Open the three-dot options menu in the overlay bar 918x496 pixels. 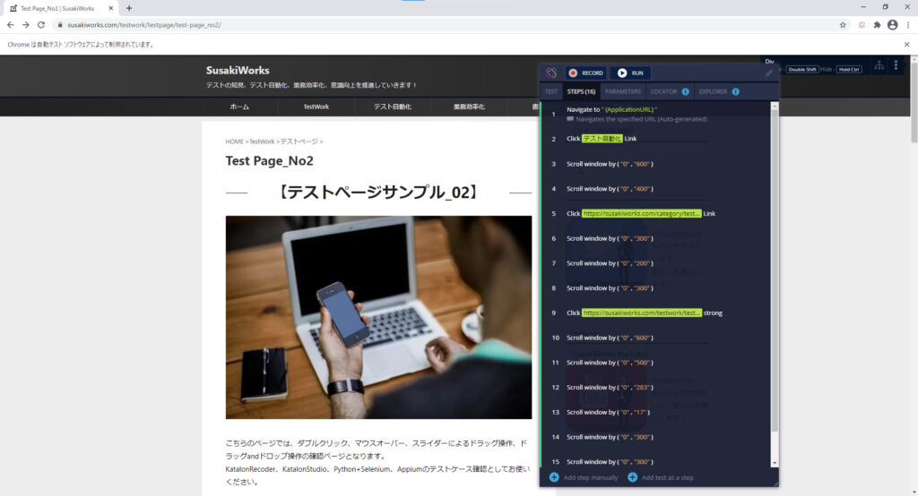click(896, 65)
